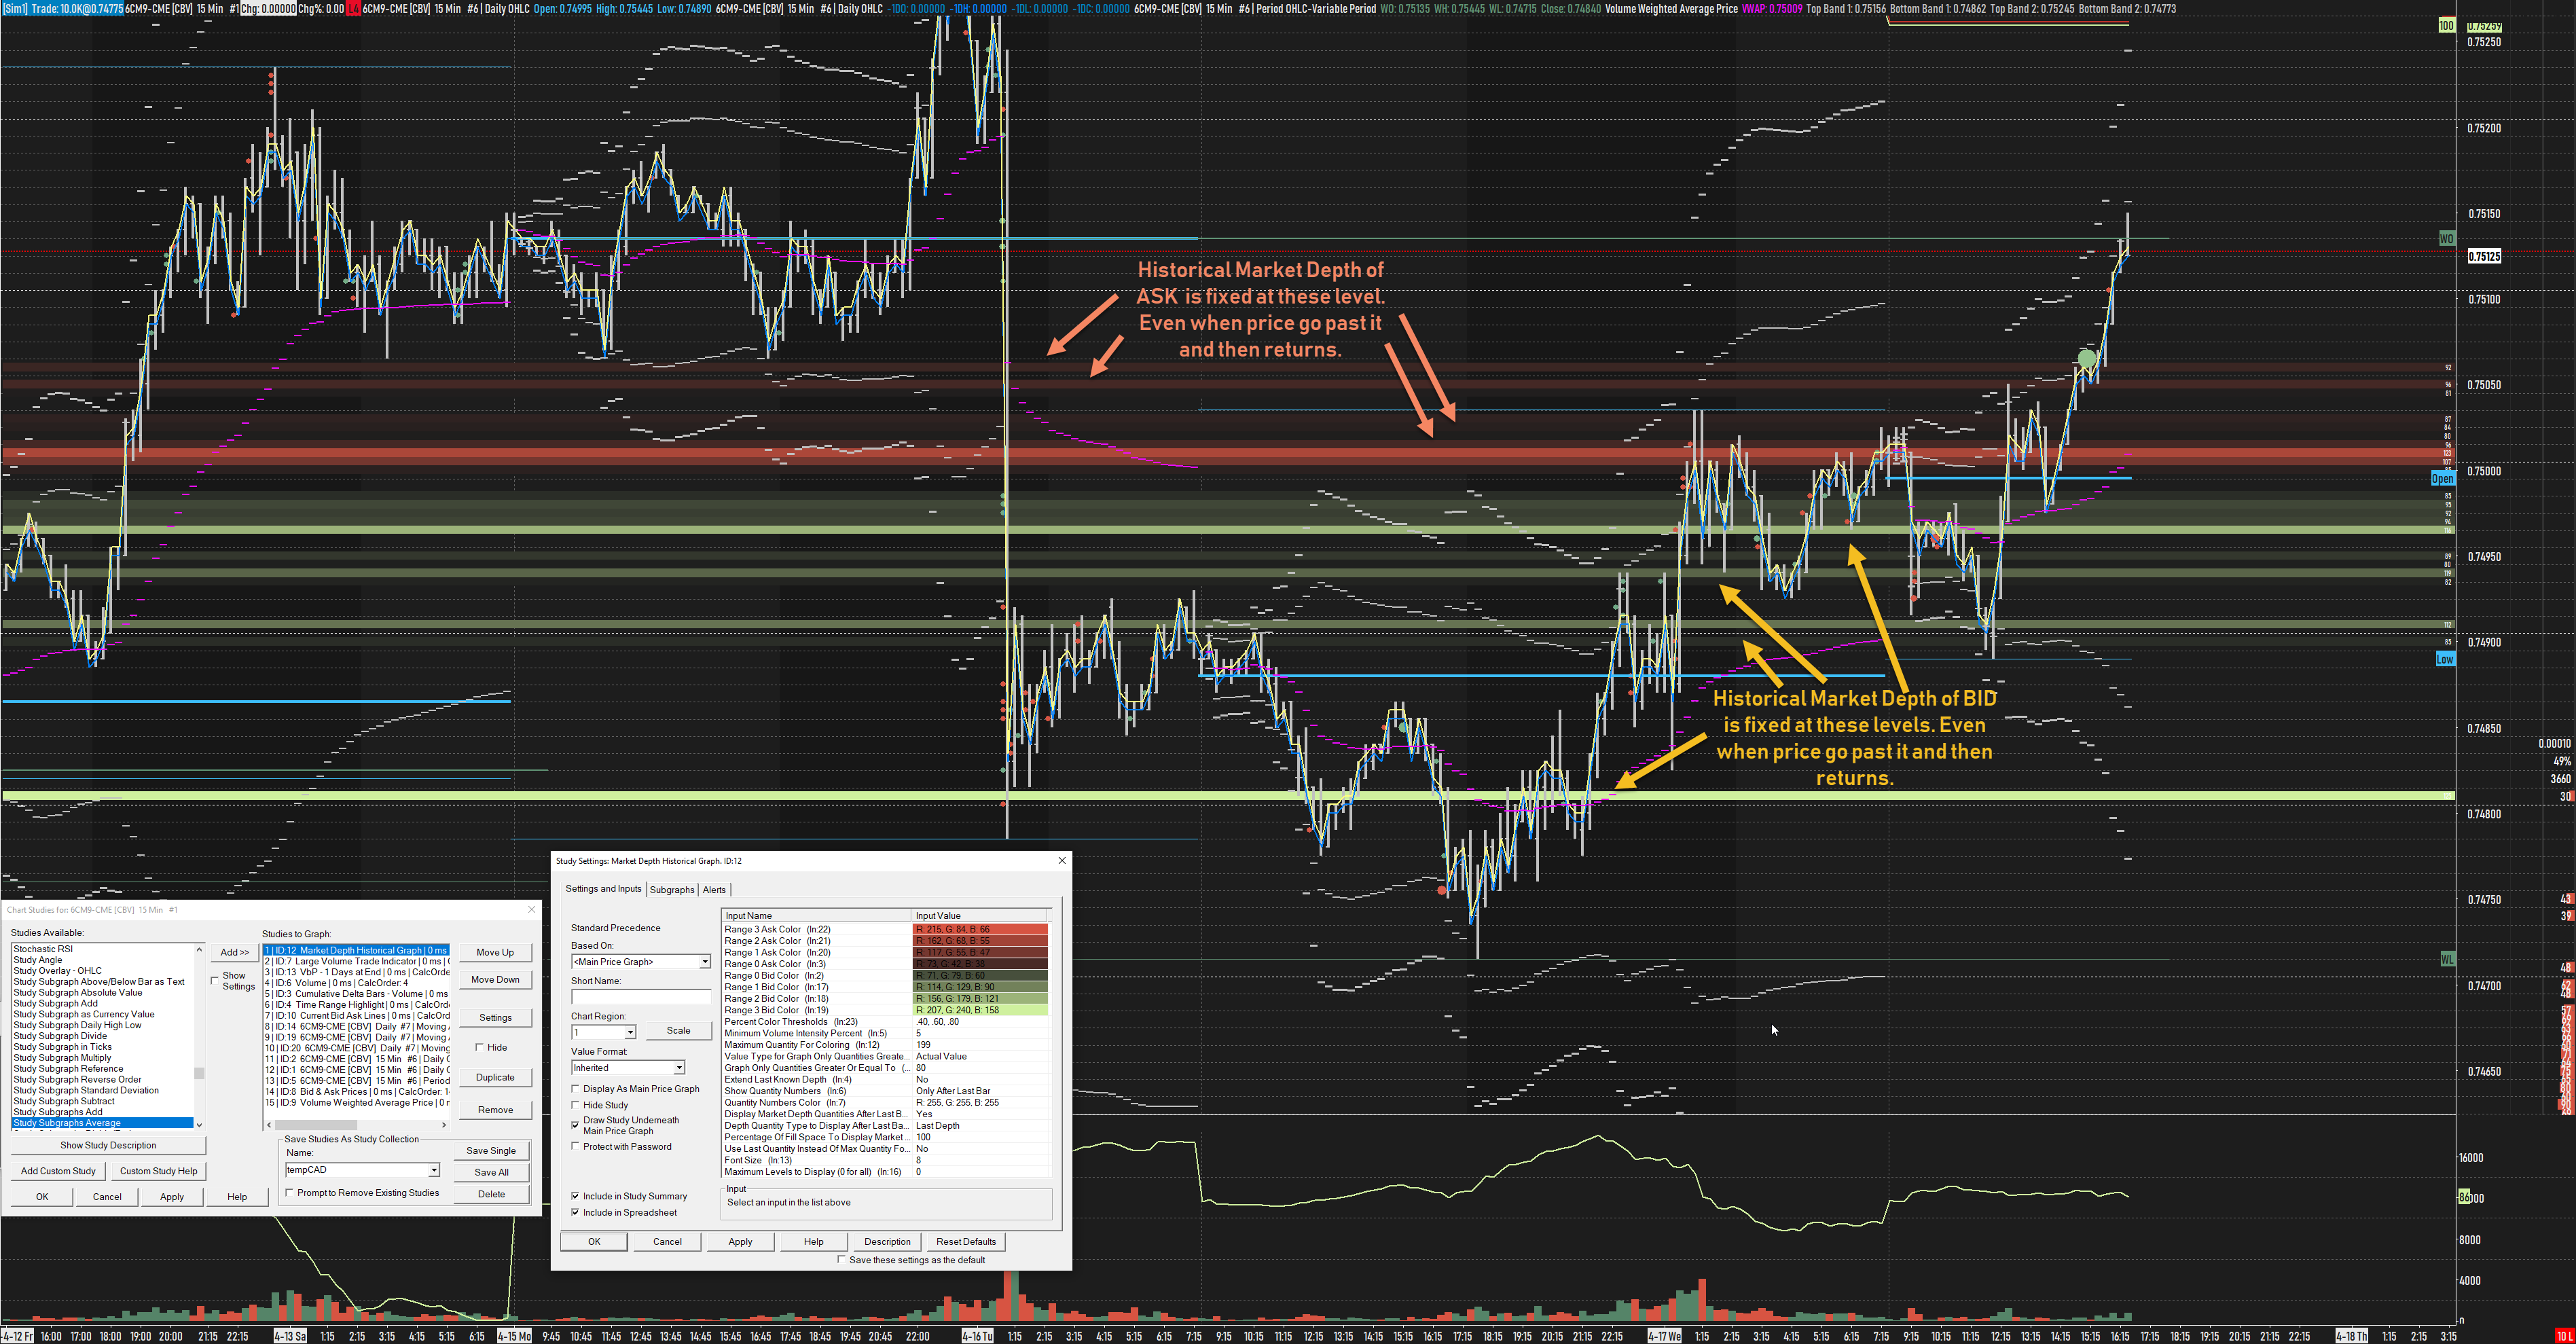Click the green circle marker on chart
The width and height of the screenshot is (2576, 1344).
[x=2086, y=358]
